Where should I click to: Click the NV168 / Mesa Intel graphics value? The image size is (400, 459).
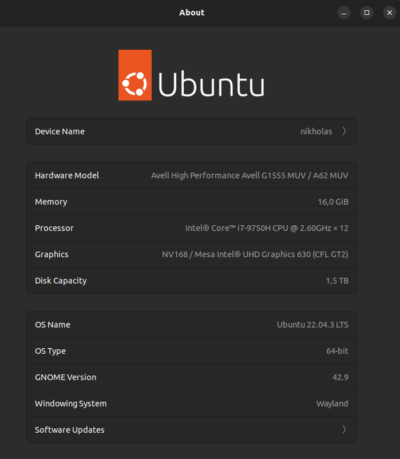tap(255, 254)
